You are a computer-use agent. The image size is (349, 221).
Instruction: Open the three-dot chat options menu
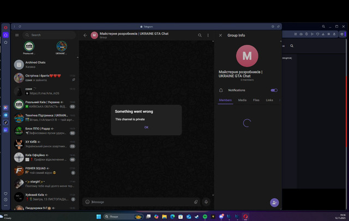point(208,35)
